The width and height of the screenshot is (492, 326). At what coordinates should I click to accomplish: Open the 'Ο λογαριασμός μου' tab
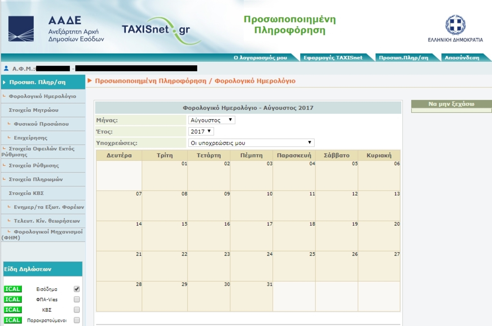(x=260, y=58)
